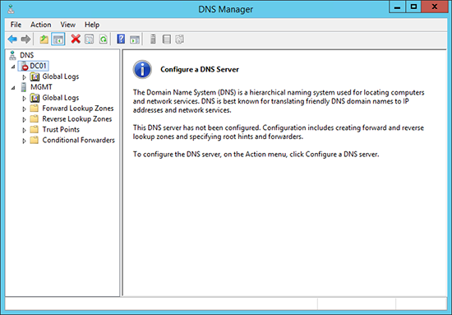
Task: Select the DC01 server label
Action: point(38,66)
